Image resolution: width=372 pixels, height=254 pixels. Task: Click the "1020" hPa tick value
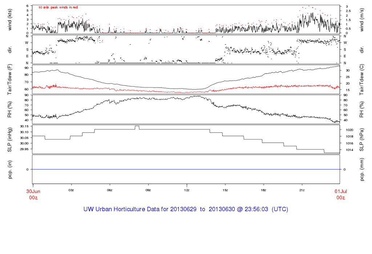349,130
